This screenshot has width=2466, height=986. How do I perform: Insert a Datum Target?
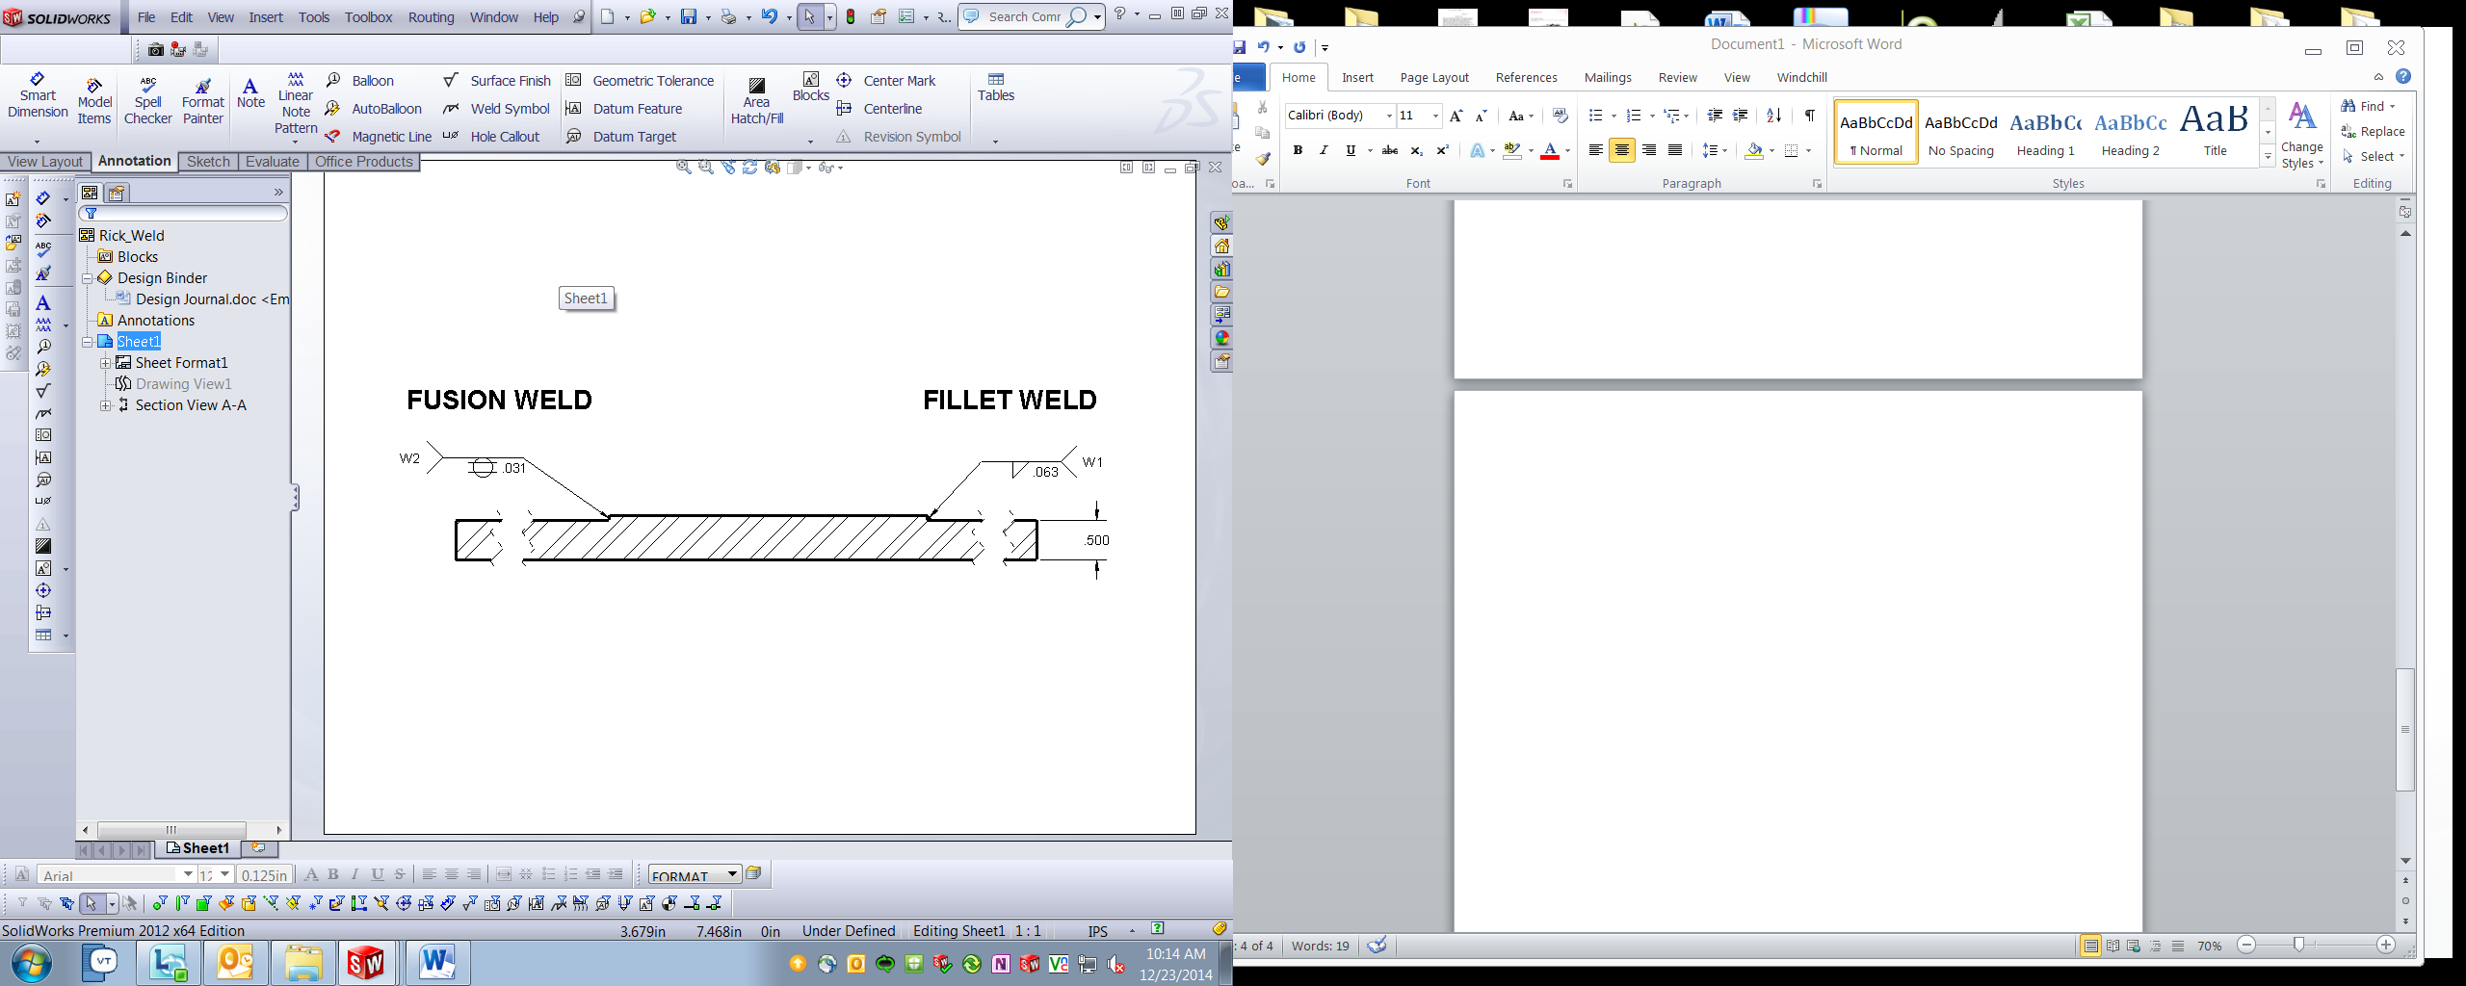coord(621,137)
